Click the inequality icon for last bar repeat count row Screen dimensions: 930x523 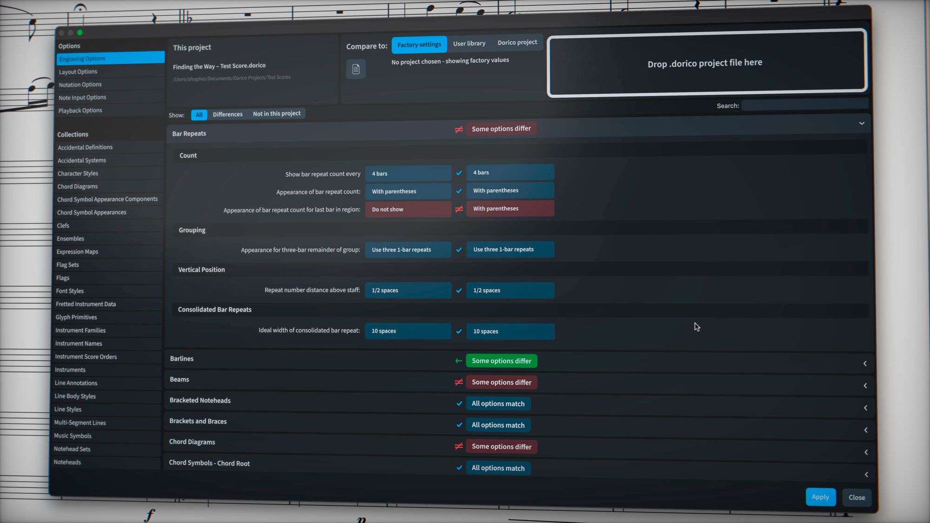click(x=458, y=210)
